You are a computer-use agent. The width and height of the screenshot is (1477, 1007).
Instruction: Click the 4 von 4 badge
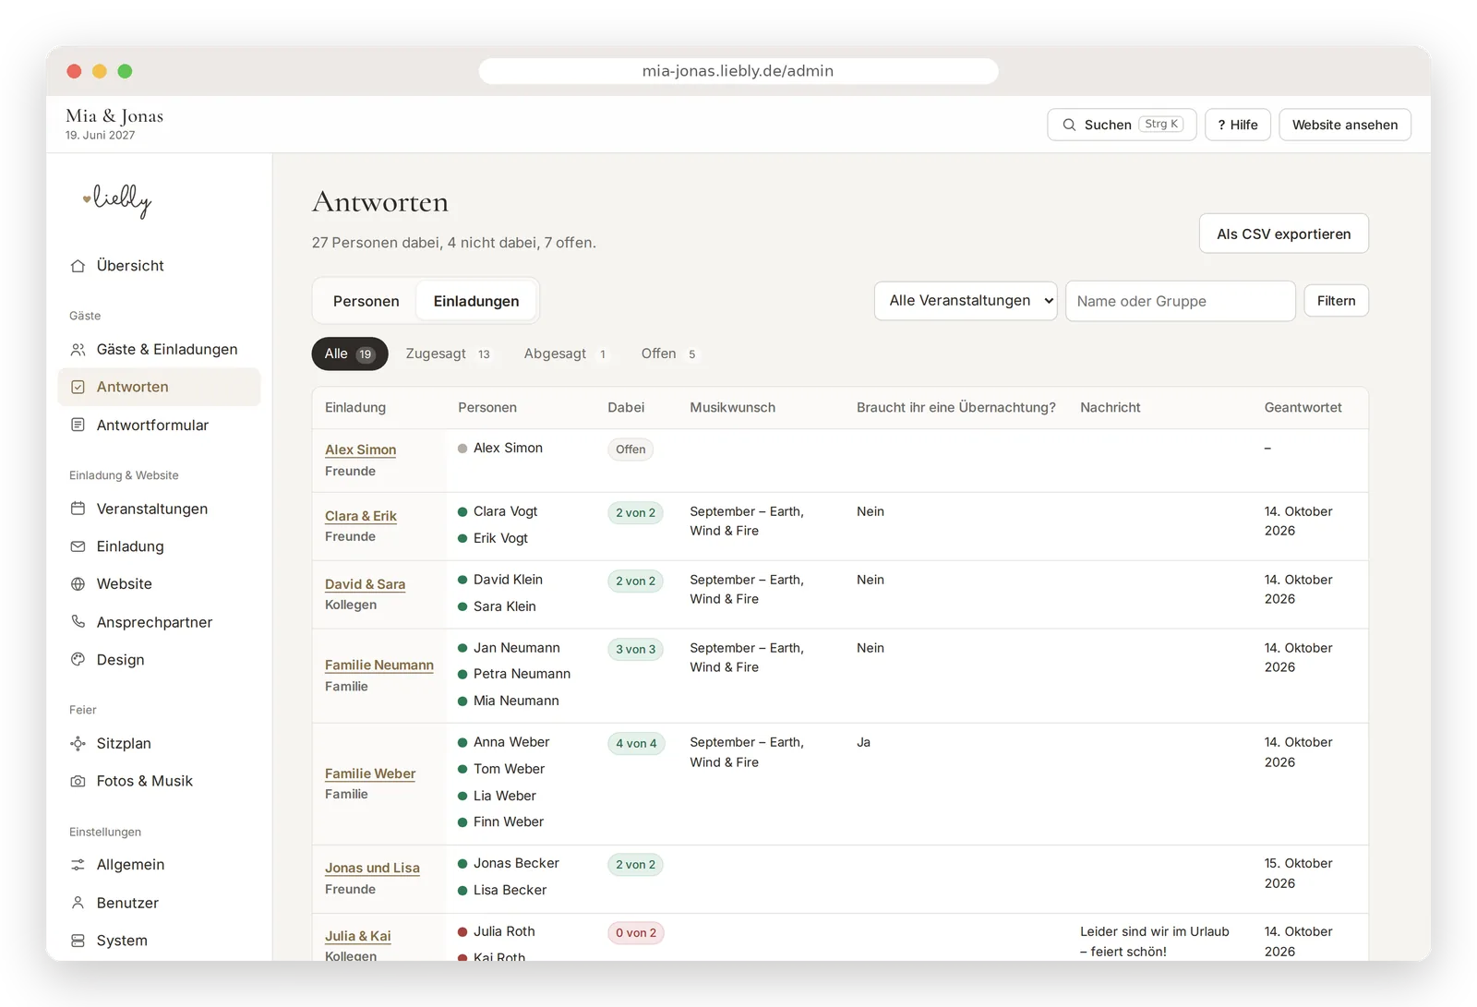[x=636, y=744]
